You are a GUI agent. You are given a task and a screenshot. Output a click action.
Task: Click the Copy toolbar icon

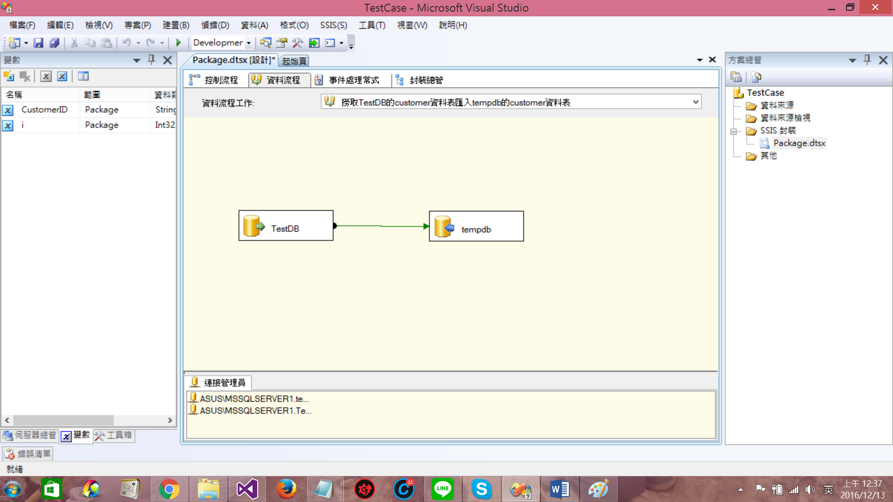(x=90, y=43)
